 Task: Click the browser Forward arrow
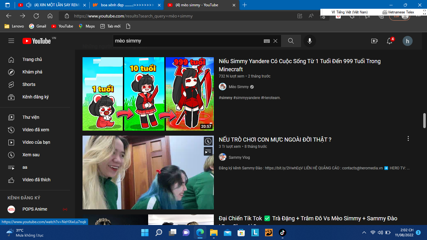23,16
